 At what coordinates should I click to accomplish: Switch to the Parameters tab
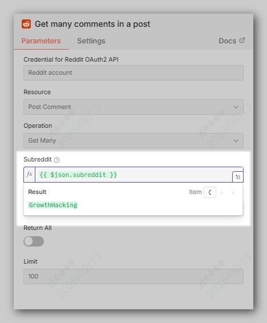pos(41,41)
